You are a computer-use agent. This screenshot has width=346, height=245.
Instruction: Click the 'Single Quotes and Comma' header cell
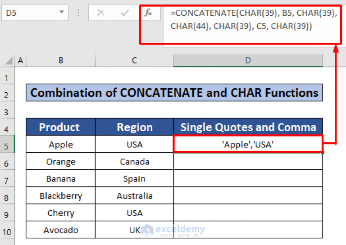pos(248,127)
